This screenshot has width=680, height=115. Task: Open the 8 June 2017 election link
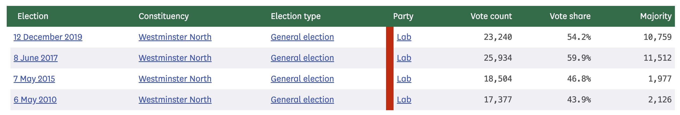tap(36, 58)
